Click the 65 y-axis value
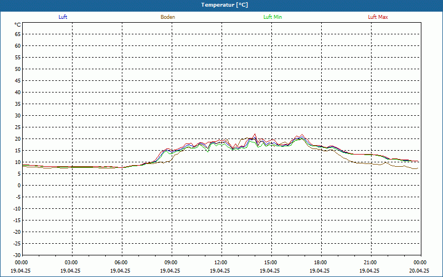The height and width of the screenshot is (277, 443). pyautogui.click(x=18, y=34)
